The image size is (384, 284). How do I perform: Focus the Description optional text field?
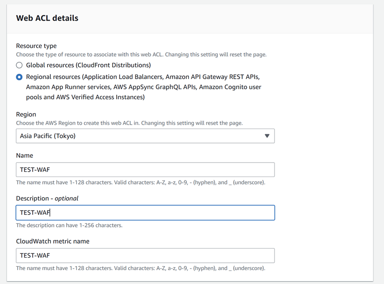coord(145,213)
